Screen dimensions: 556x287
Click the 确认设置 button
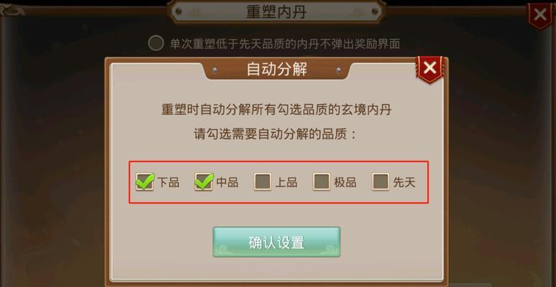(277, 243)
